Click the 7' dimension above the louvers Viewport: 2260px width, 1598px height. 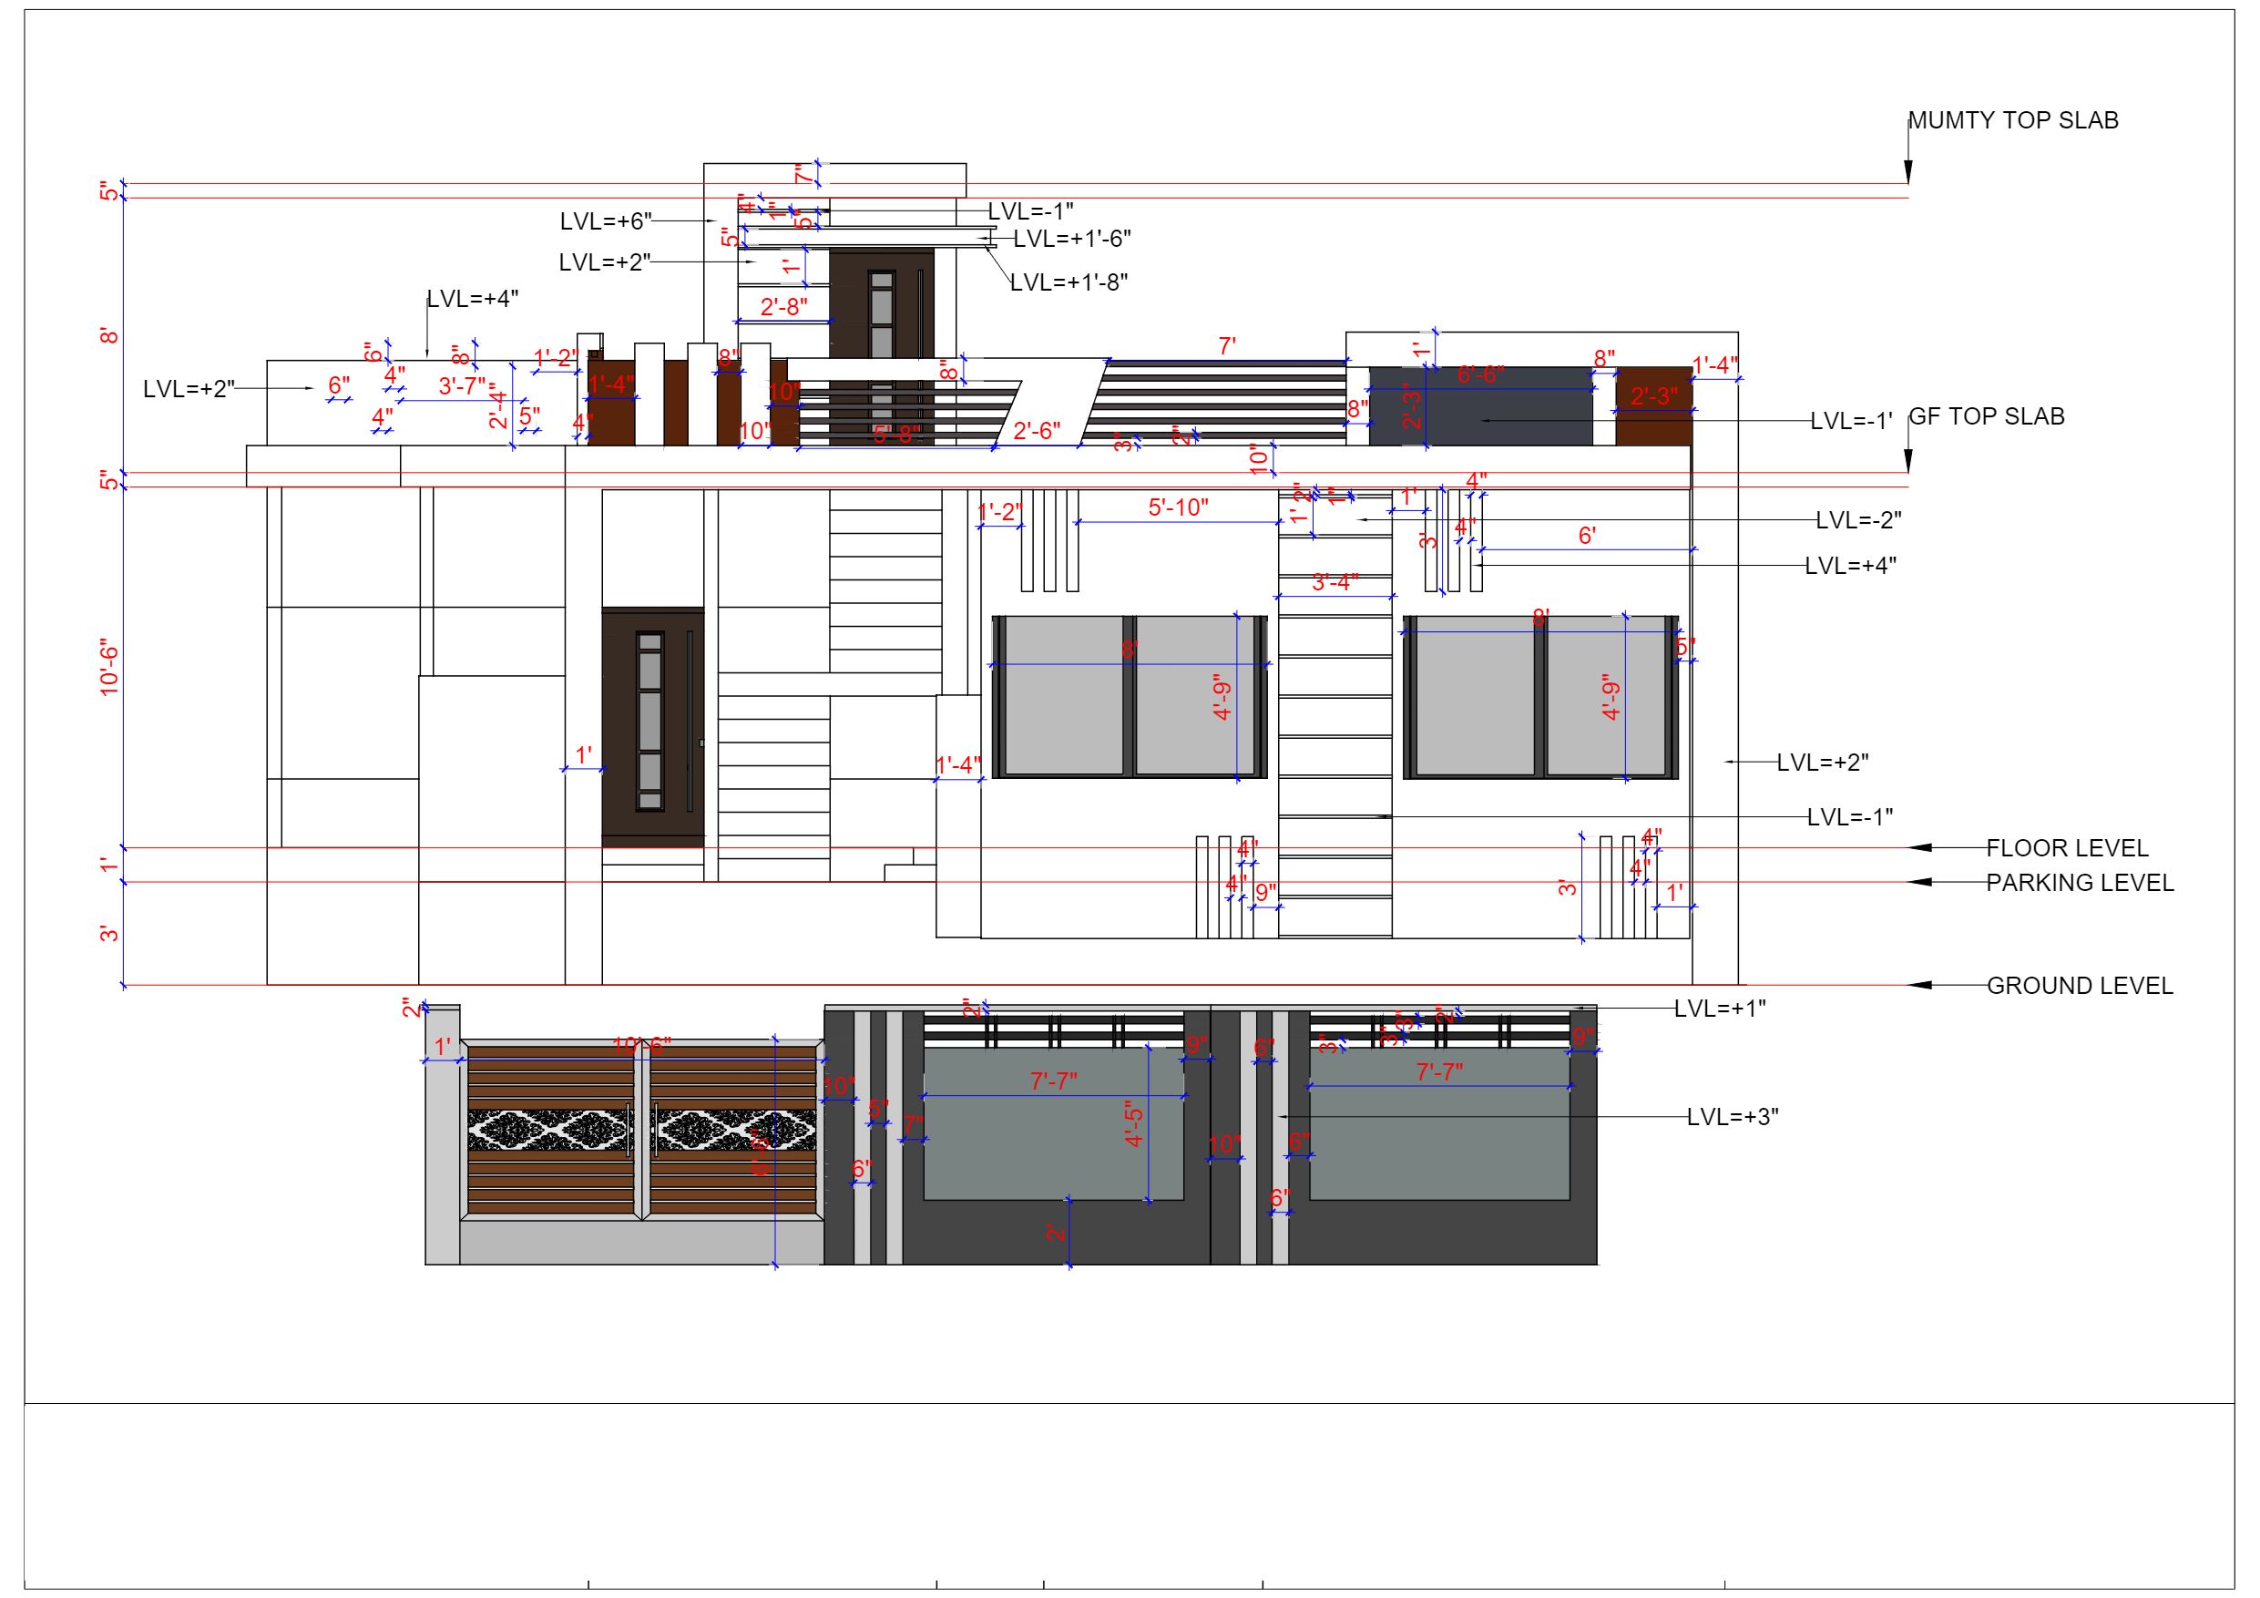1226,346
